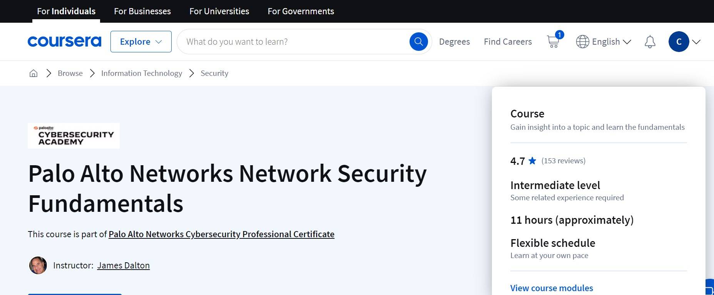Image resolution: width=714 pixels, height=295 pixels.
Task: Open Palo Alto Networks Cybersecurity Professional Certificate link
Action: [221, 234]
